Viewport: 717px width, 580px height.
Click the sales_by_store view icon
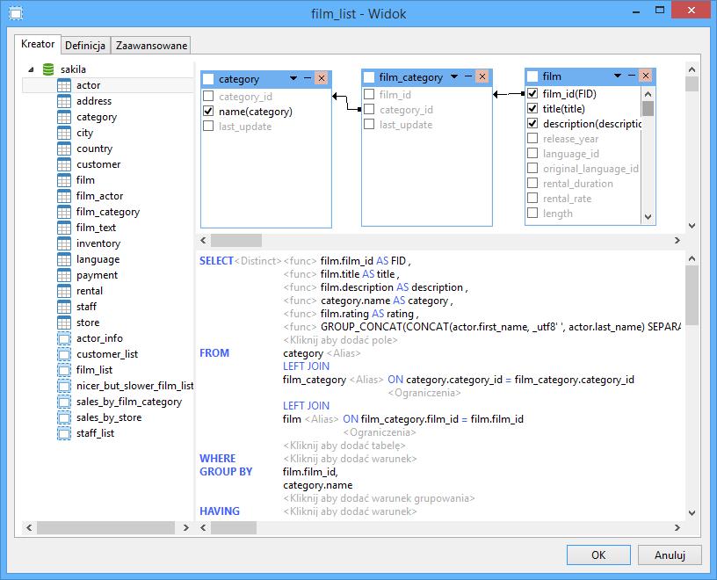tap(64, 417)
